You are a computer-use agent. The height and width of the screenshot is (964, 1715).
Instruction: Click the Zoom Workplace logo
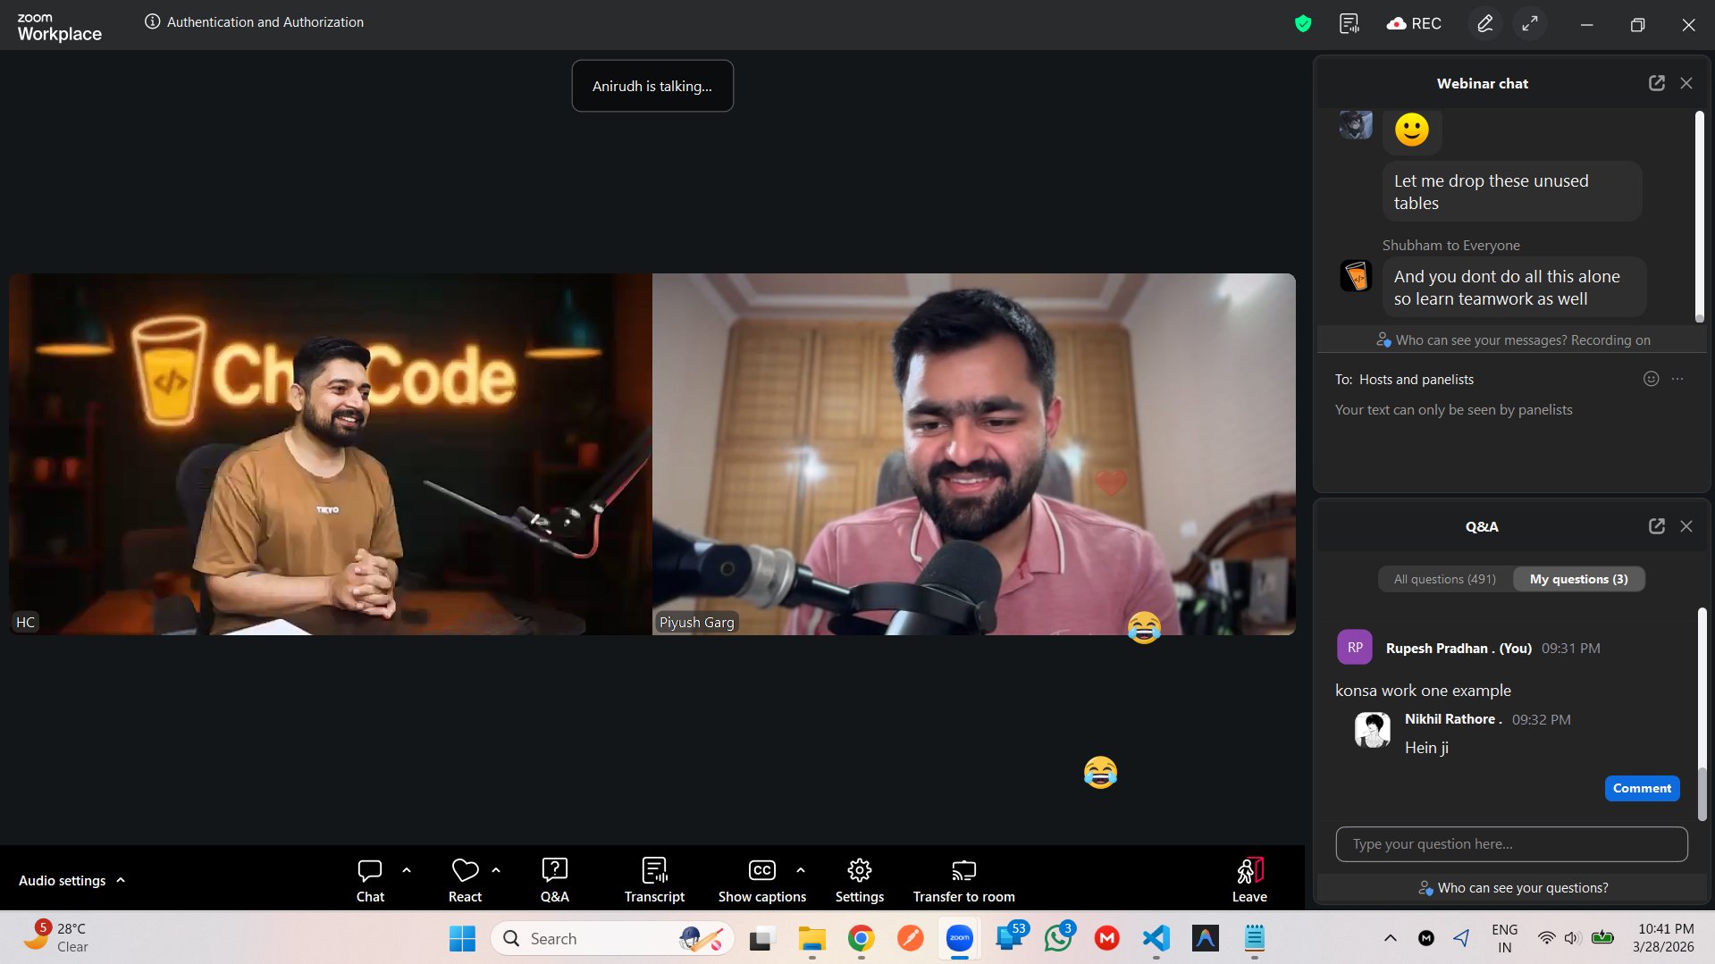[59, 27]
